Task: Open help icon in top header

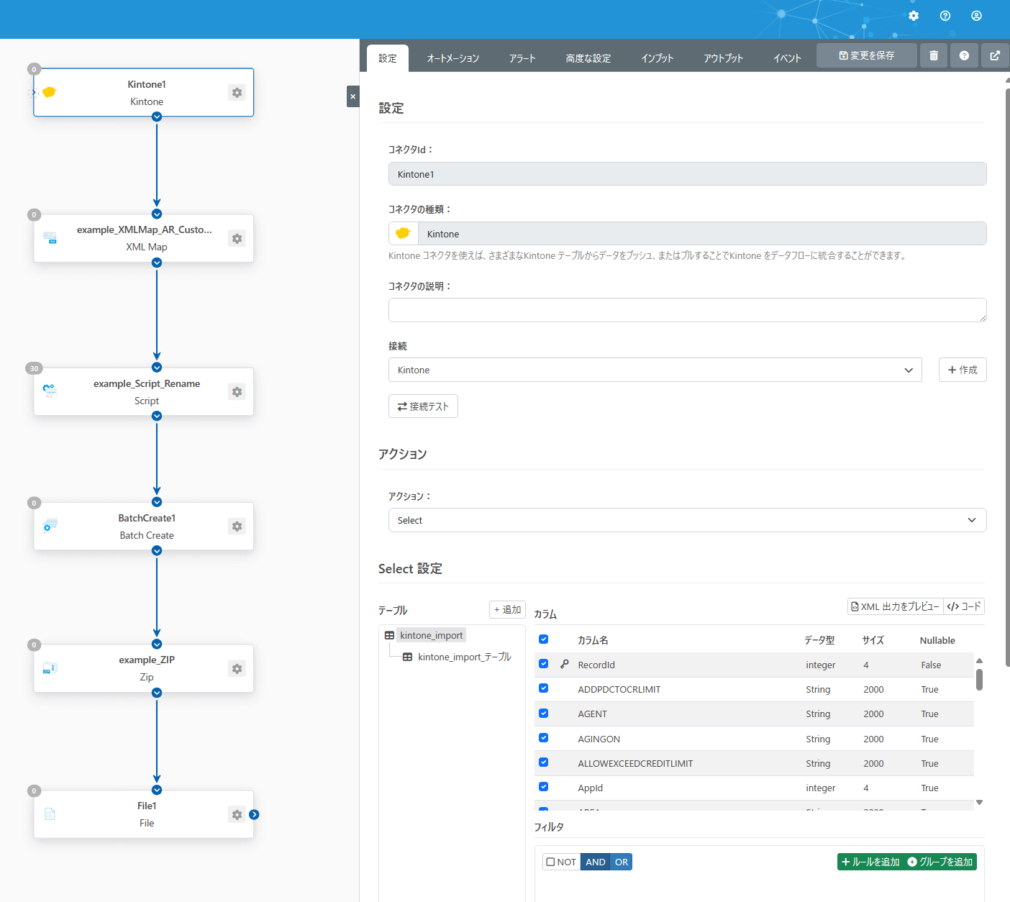Action: [945, 16]
